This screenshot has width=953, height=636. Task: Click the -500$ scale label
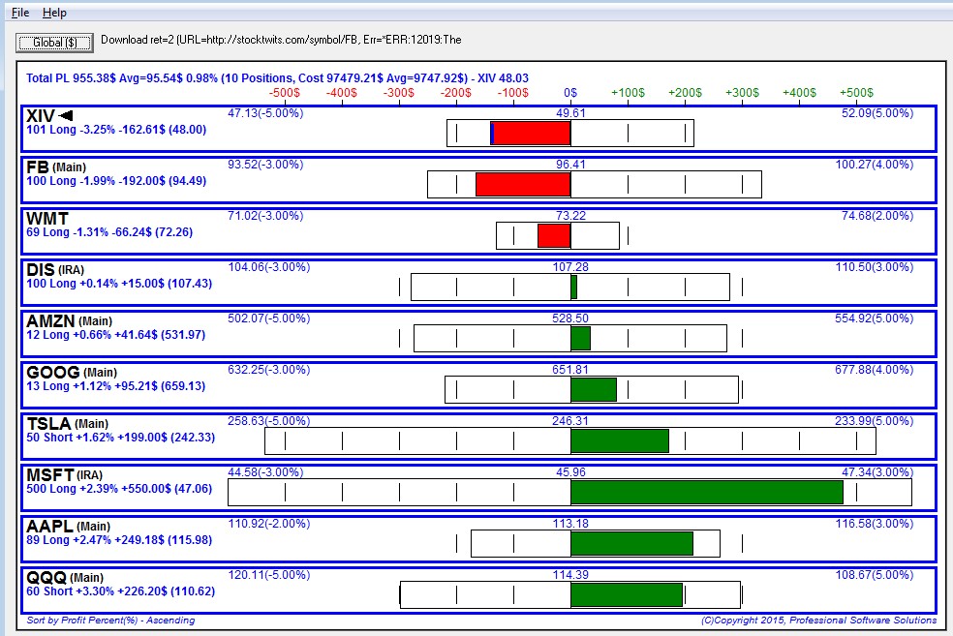pyautogui.click(x=285, y=93)
